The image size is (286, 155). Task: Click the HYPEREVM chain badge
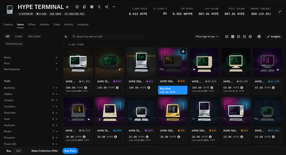tap(26, 14)
